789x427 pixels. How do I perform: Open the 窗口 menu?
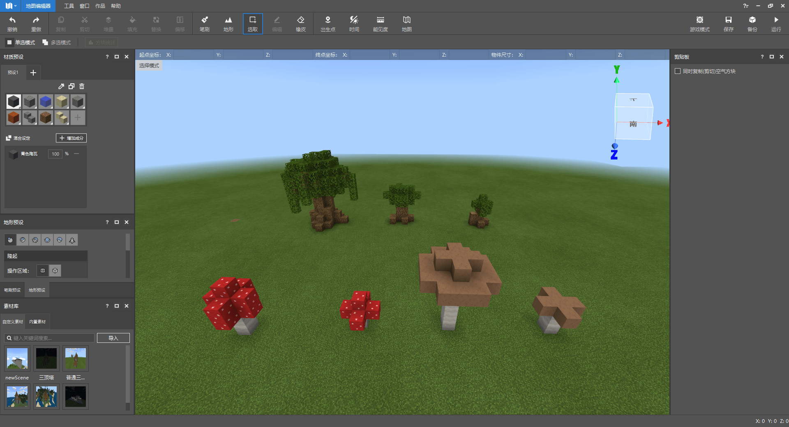click(x=85, y=6)
